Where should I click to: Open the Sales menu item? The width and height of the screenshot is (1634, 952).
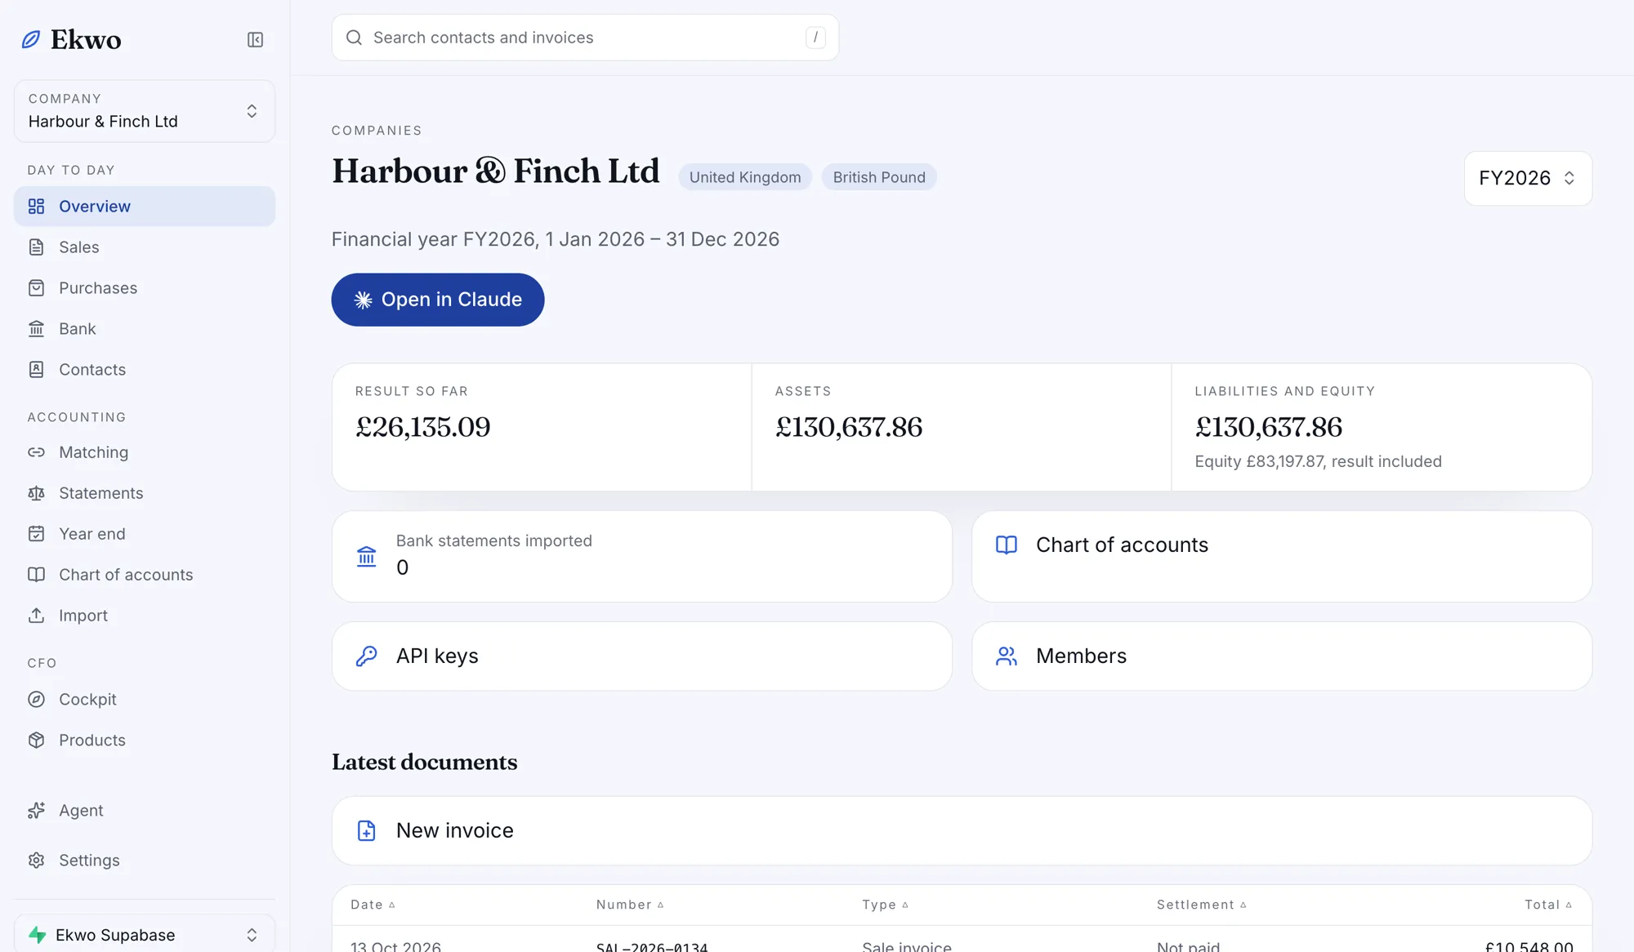point(145,247)
